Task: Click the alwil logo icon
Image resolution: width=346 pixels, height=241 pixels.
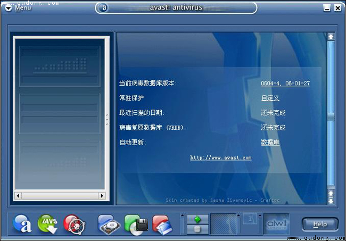Action: coord(276,224)
